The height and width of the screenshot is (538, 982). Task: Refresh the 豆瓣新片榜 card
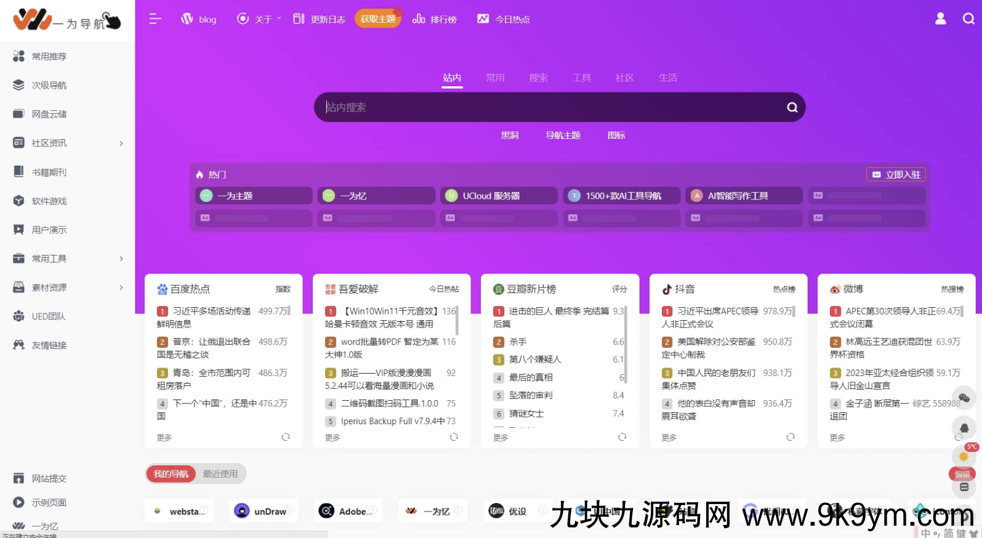[x=622, y=437]
